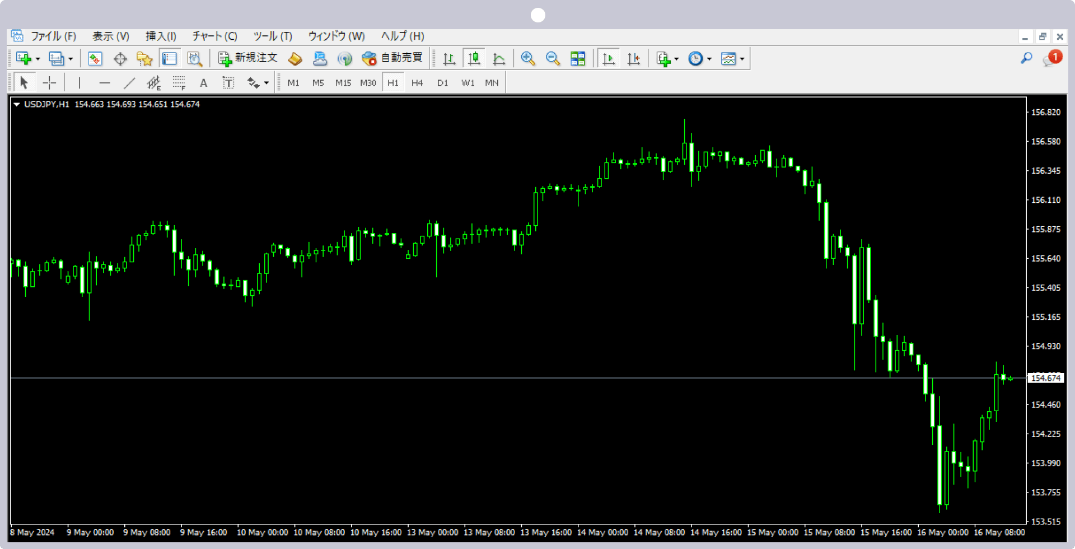Select the trendline tool
The image size is (1075, 549).
pyautogui.click(x=129, y=83)
